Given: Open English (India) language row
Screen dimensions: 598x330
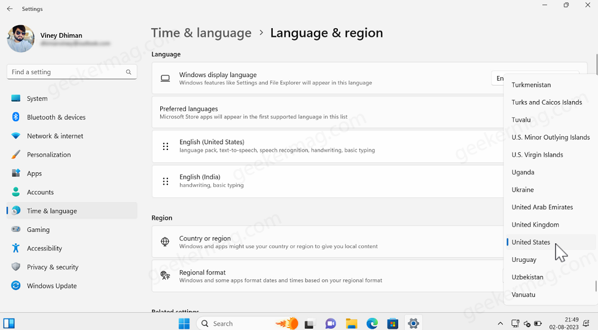Looking at the screenshot, I should click(x=328, y=181).
